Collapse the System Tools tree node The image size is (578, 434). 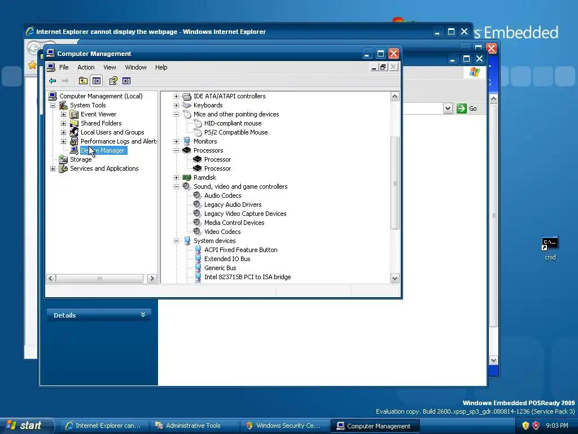tap(52, 105)
